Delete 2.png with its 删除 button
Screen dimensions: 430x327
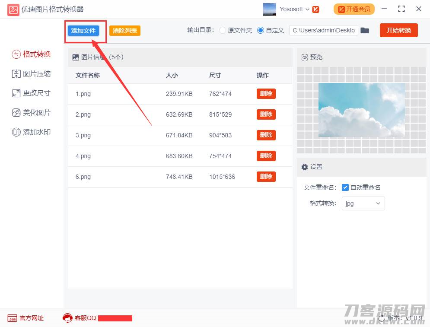point(266,114)
